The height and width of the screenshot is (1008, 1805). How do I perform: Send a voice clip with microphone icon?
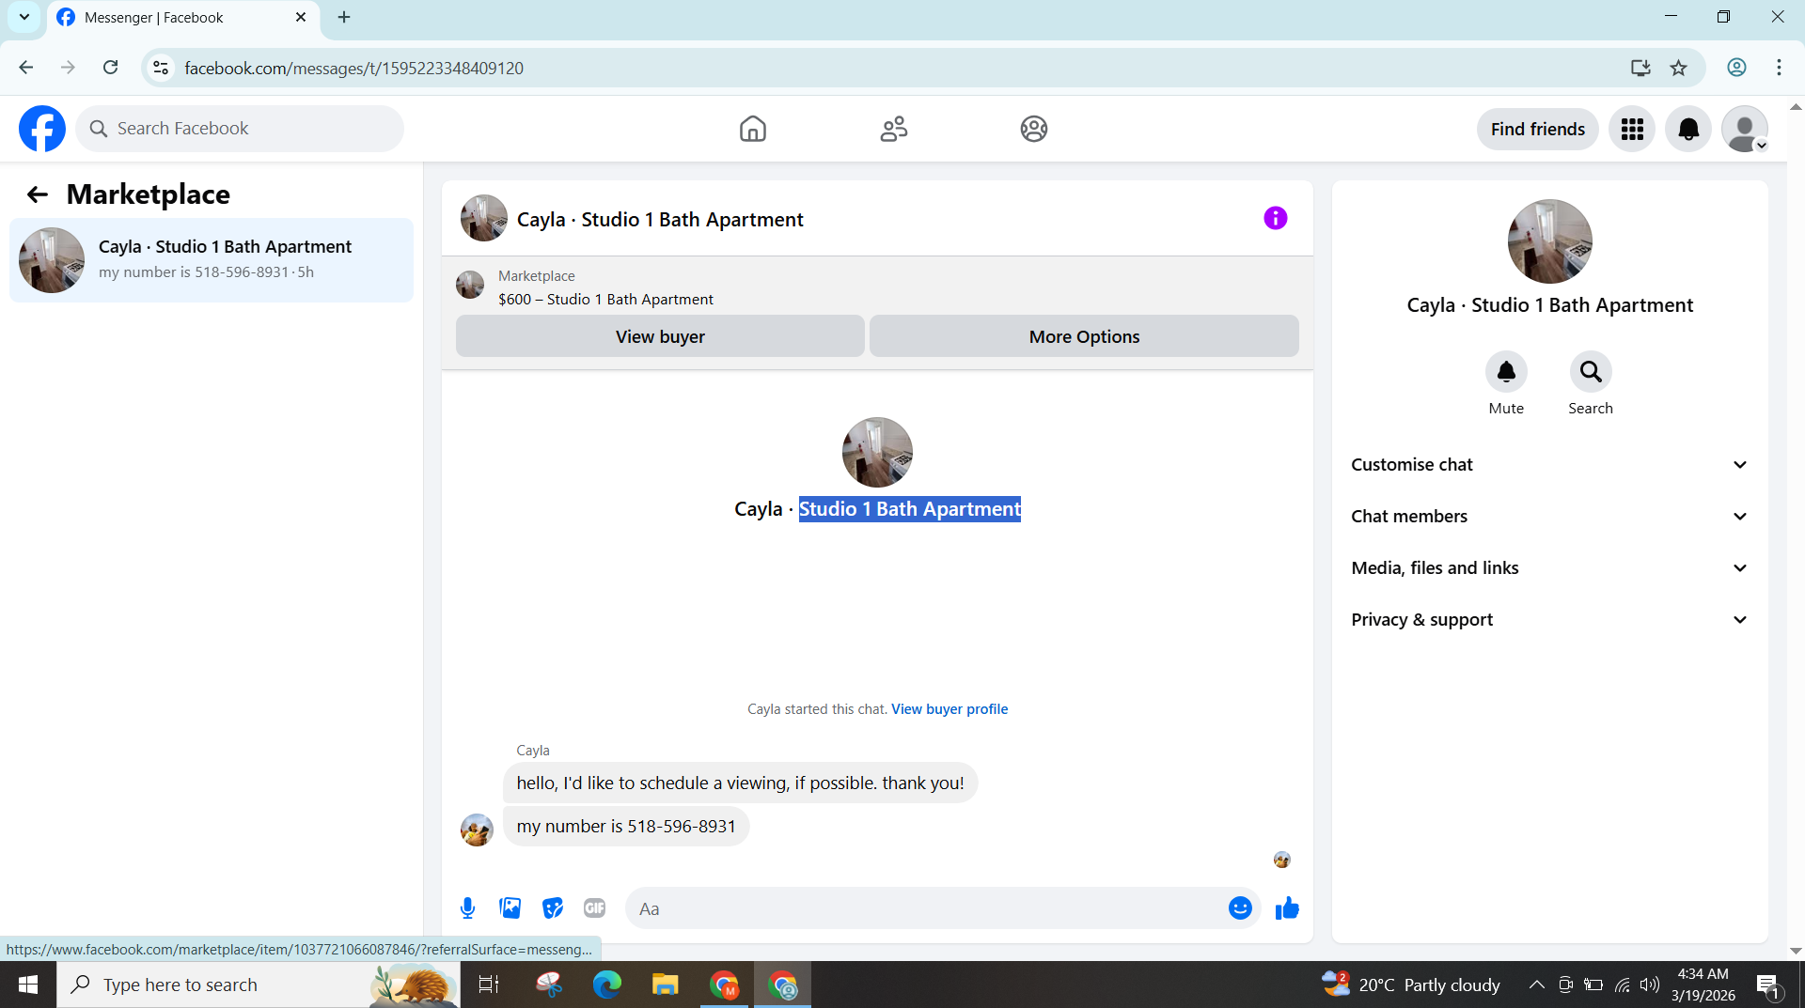[467, 908]
